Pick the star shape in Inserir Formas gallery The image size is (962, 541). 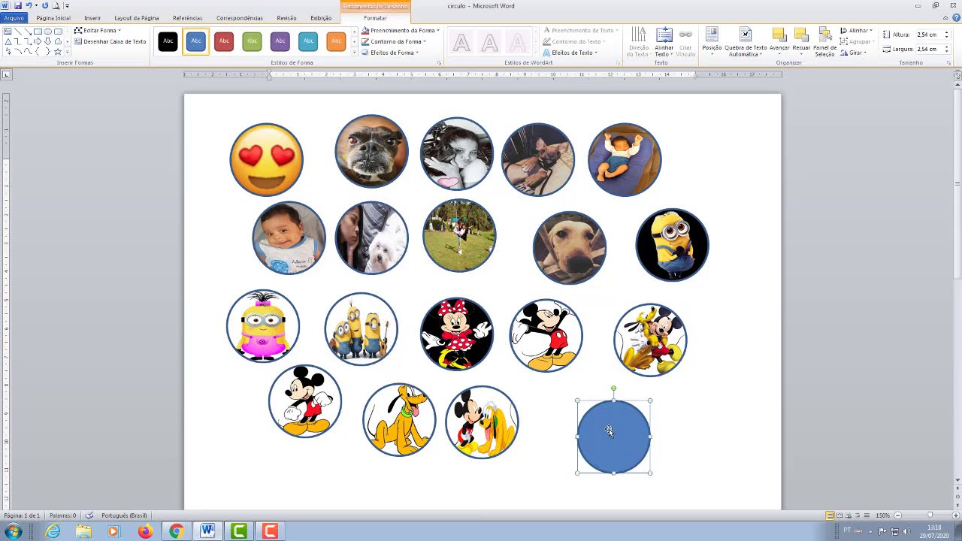pyautogui.click(x=58, y=52)
